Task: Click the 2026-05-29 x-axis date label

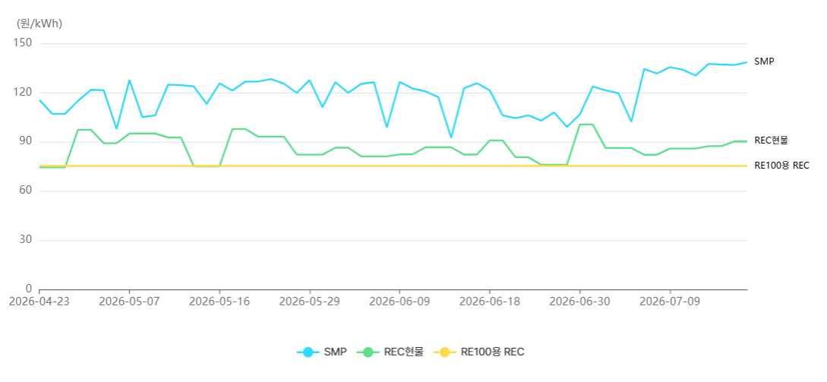Action: click(310, 301)
